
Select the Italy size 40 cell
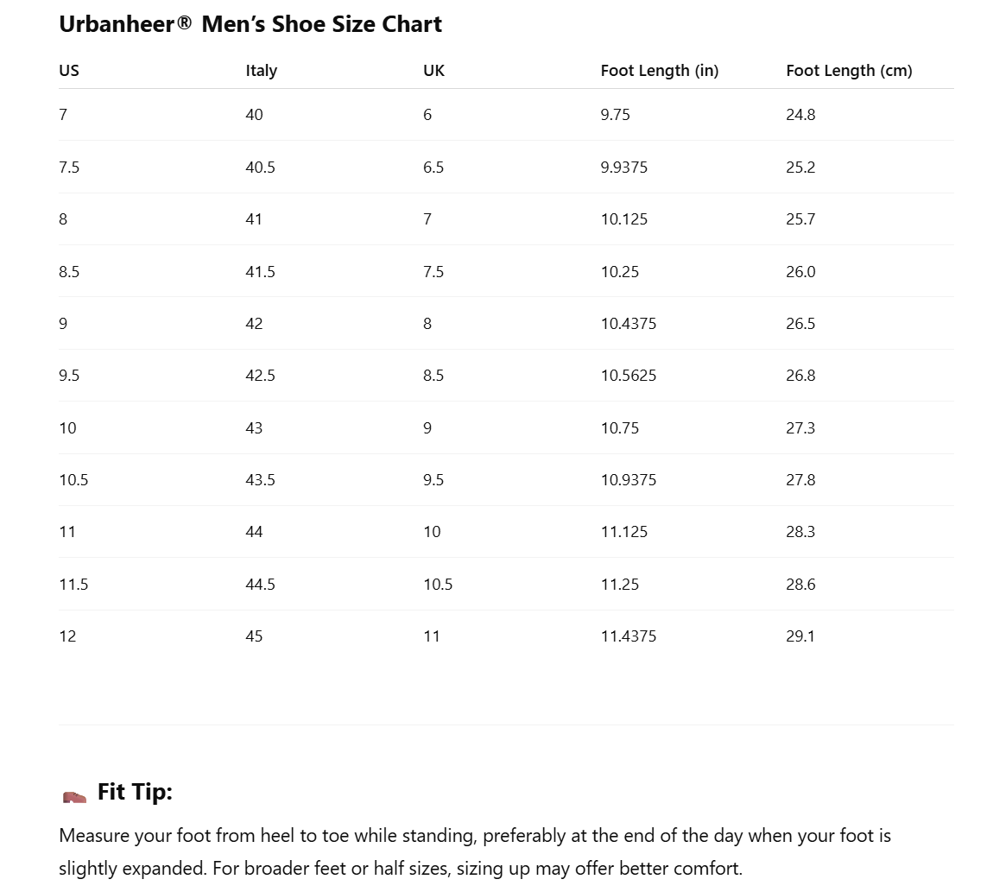click(x=254, y=115)
